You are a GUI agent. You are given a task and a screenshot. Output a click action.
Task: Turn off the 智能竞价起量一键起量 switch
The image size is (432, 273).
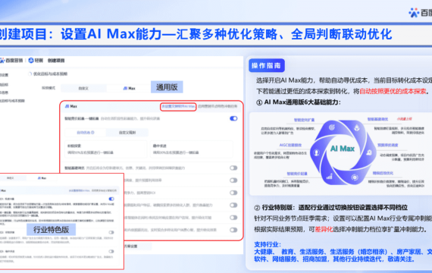tap(233, 118)
